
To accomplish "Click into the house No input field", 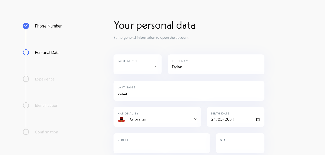I will click(240, 143).
